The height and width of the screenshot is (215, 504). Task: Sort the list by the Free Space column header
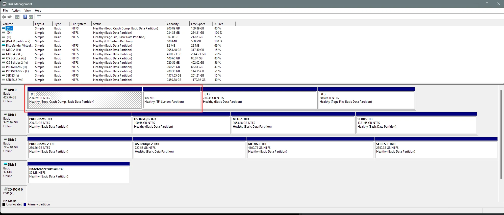(201, 24)
